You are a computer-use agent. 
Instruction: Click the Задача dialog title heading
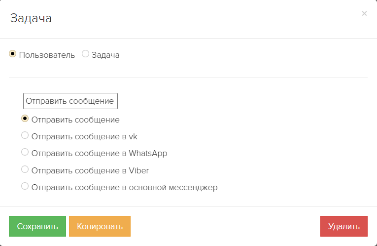(31, 18)
